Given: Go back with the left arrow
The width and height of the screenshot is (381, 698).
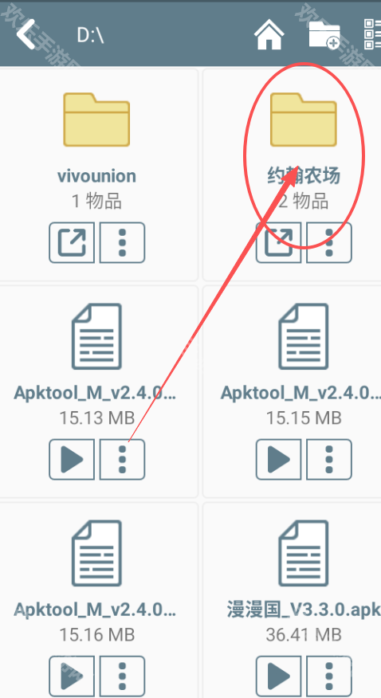Looking at the screenshot, I should point(26,33).
